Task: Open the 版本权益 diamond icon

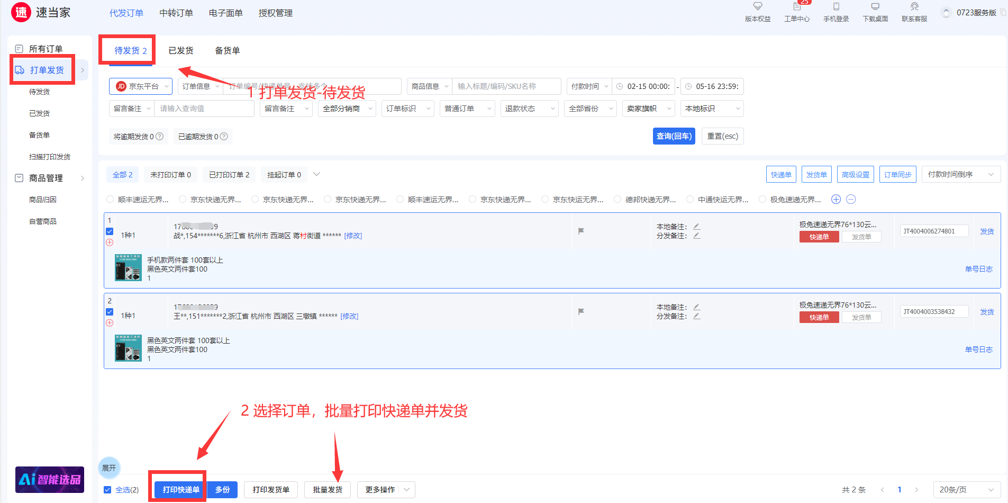Action: click(758, 7)
